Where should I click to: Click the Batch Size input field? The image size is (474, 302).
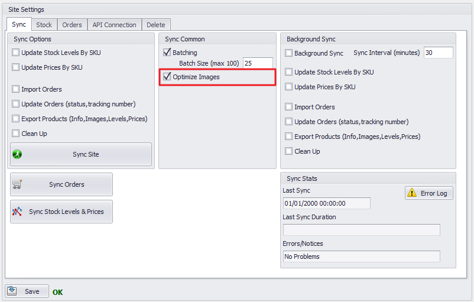[258, 63]
